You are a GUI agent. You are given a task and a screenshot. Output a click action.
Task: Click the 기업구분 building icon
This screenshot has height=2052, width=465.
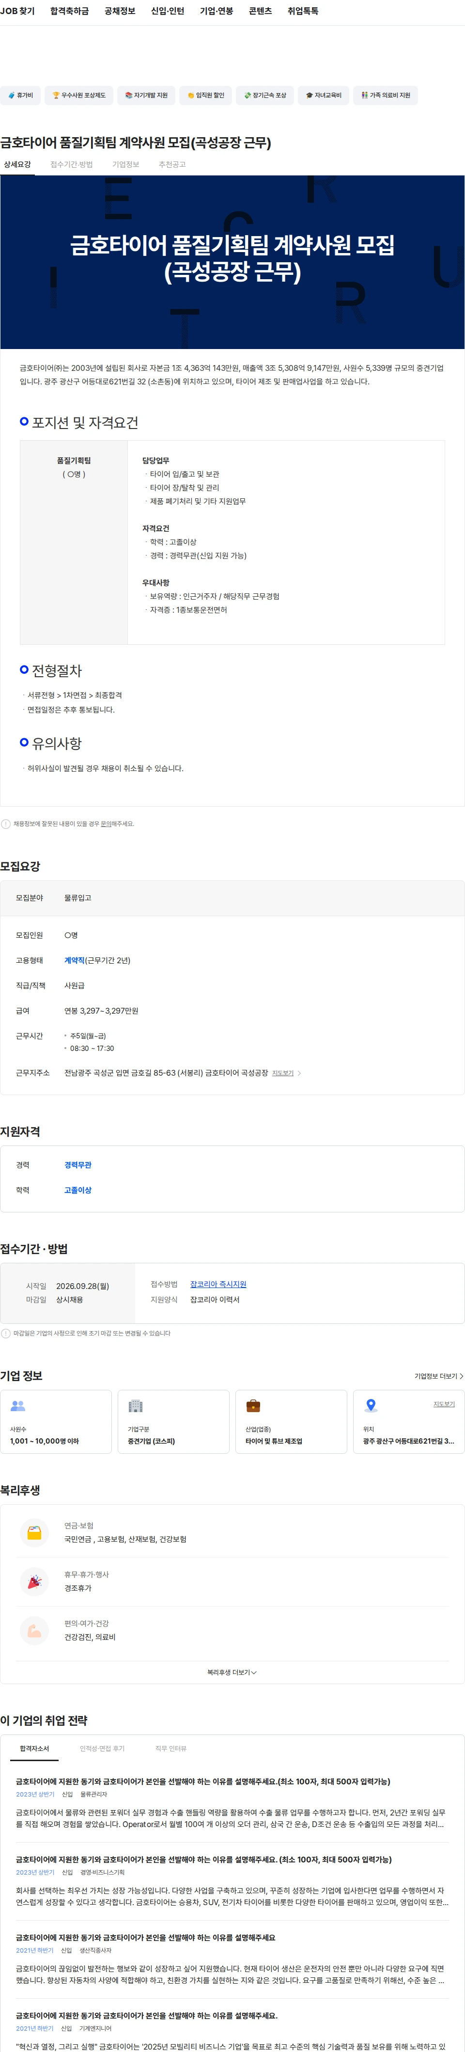pyautogui.click(x=135, y=1406)
